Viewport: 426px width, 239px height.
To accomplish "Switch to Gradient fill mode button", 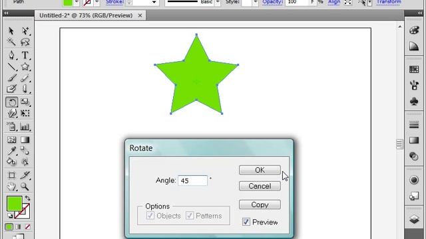I will pyautogui.click(x=18, y=227).
